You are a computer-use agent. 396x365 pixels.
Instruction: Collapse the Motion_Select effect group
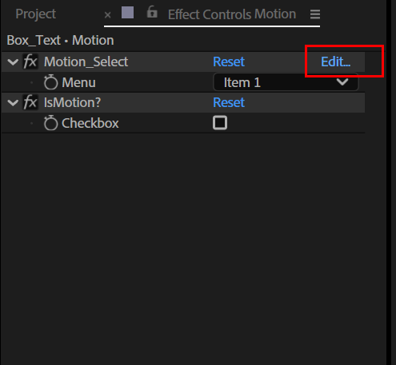tap(13, 62)
